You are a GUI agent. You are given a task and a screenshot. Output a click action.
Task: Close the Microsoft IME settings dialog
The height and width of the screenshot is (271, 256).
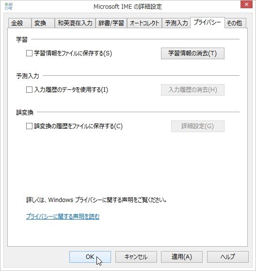point(246,4)
